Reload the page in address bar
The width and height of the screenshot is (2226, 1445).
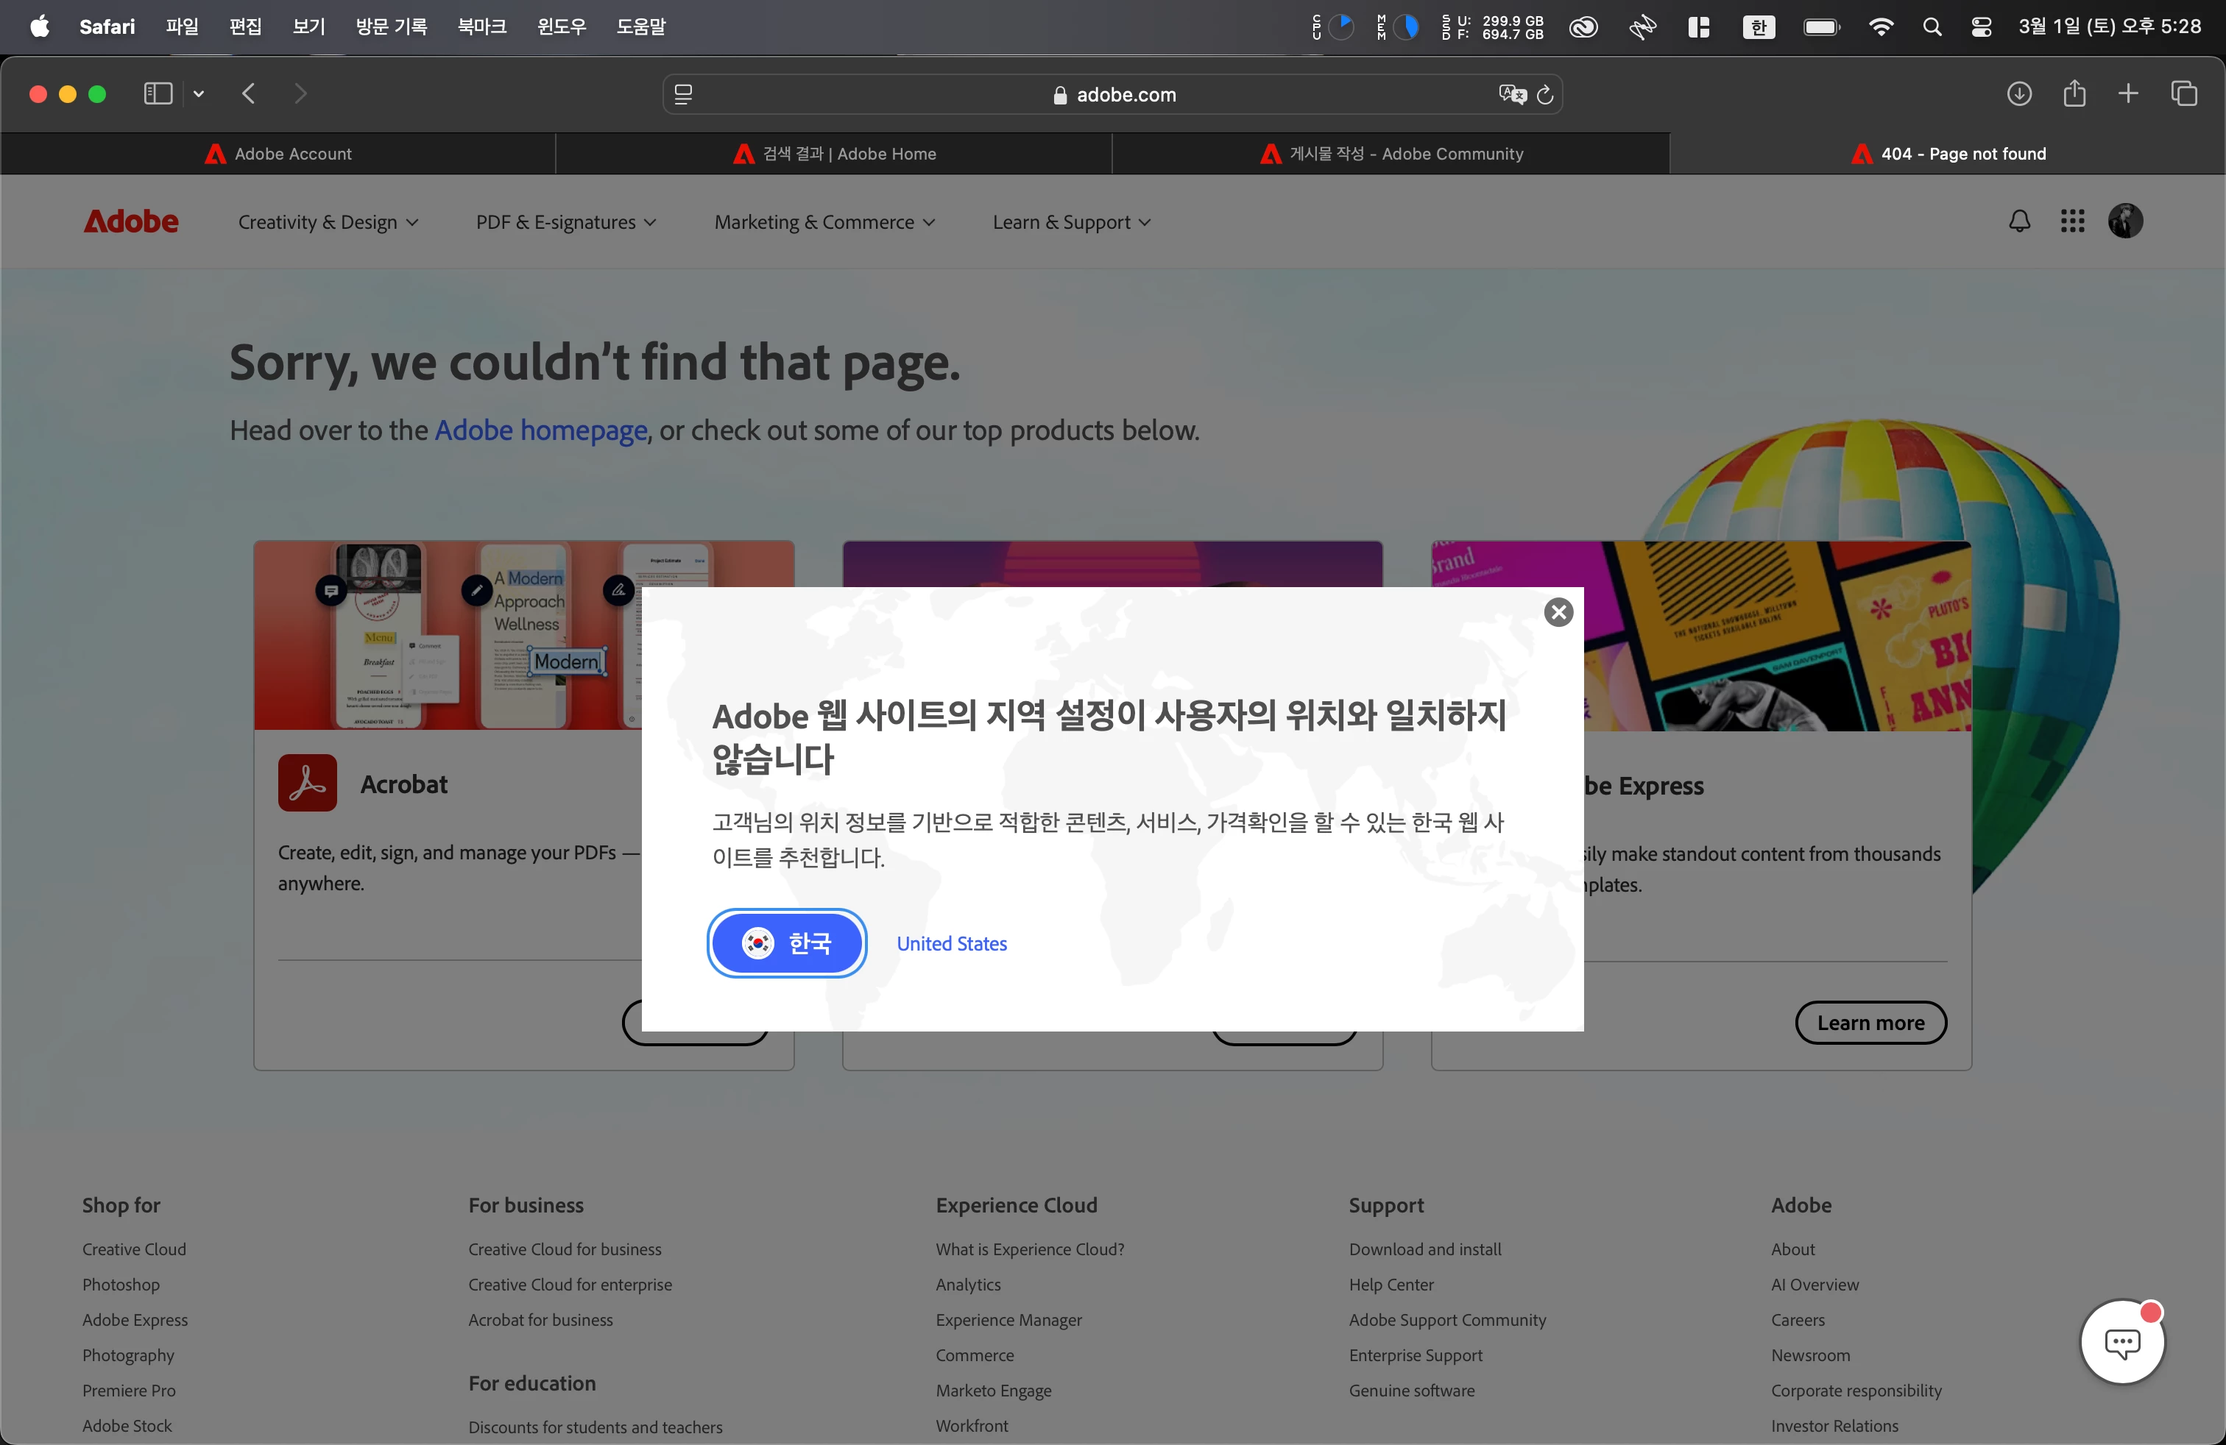(1545, 94)
